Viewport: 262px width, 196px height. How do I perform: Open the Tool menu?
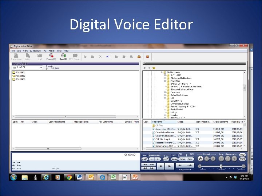[59, 51]
